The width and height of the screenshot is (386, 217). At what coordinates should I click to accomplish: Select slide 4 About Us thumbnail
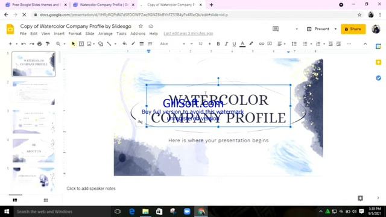tap(34, 151)
